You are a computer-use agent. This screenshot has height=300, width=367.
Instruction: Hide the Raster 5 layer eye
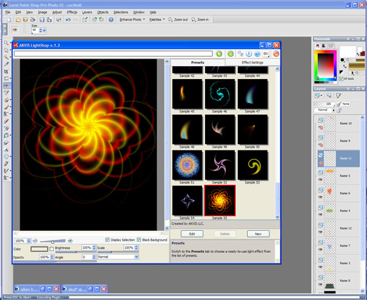320,180
